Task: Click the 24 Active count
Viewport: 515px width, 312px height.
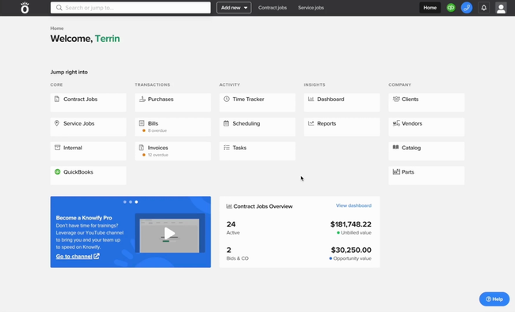Action: pos(231,224)
